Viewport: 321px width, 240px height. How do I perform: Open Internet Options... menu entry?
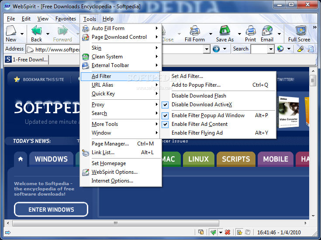click(x=121, y=181)
